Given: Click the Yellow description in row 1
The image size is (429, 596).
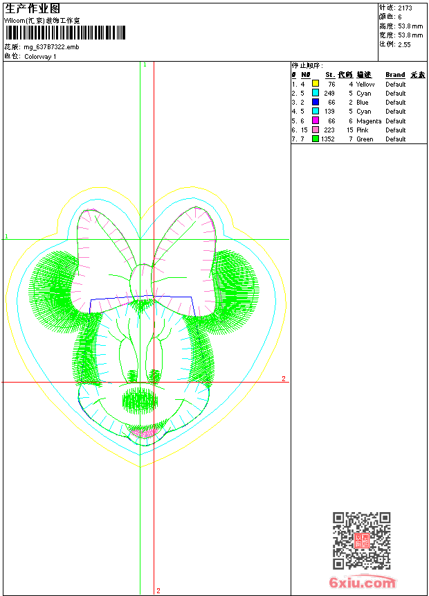Looking at the screenshot, I should [365, 85].
